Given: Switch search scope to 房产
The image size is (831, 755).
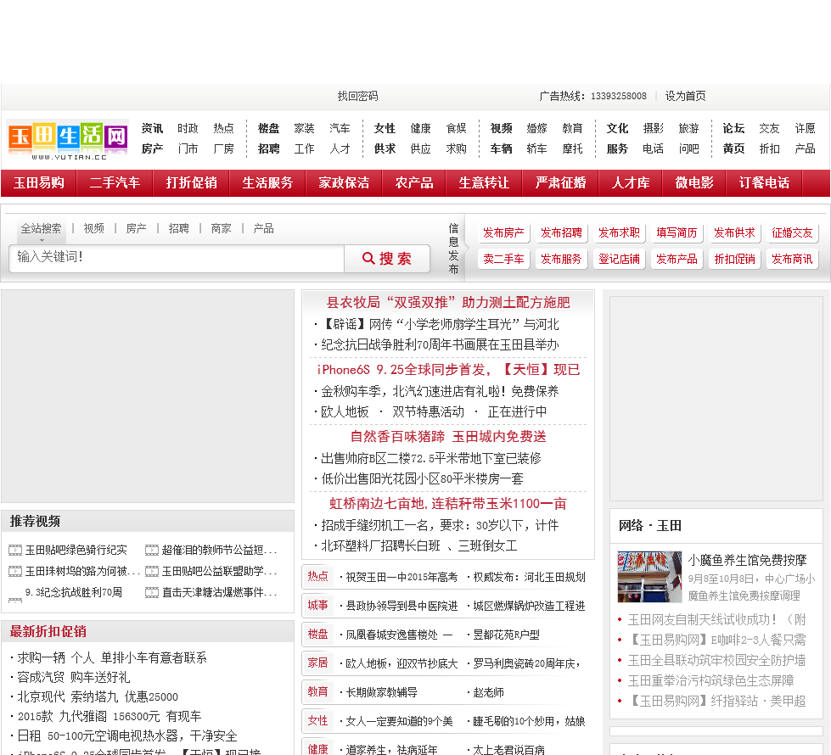Looking at the screenshot, I should [136, 228].
